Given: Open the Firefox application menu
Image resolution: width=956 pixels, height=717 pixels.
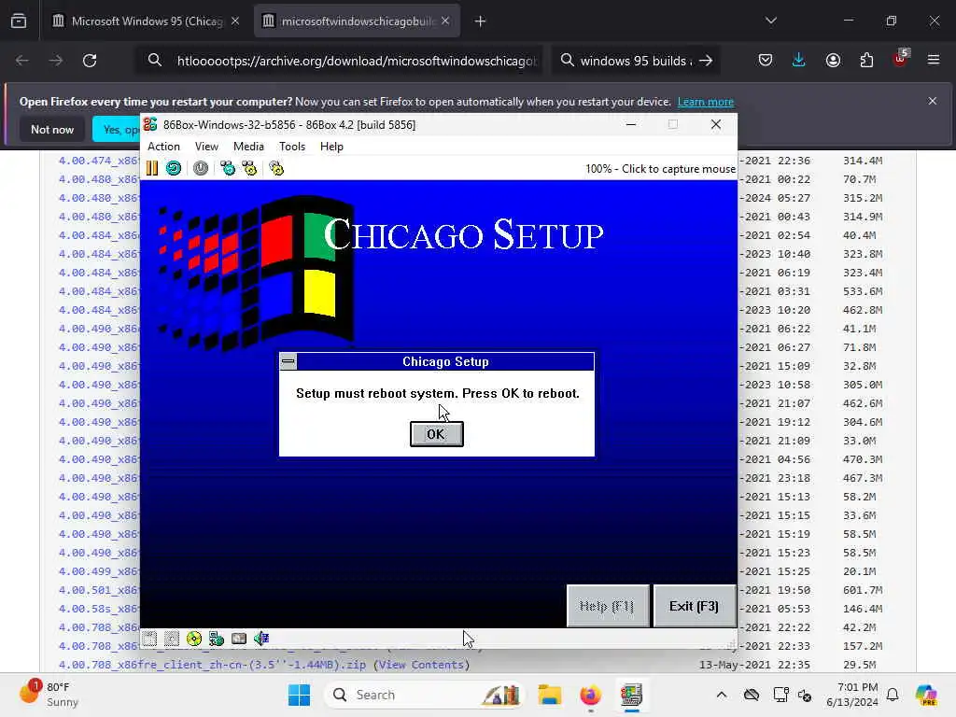Looking at the screenshot, I should [934, 60].
